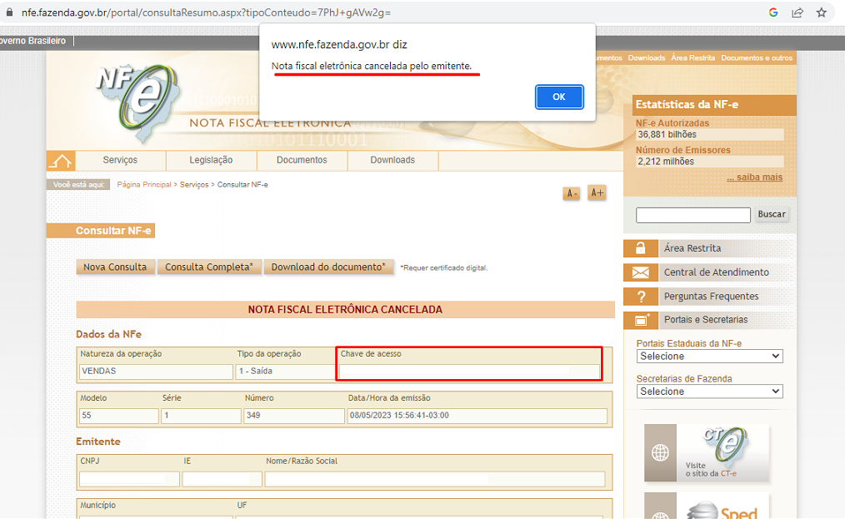Click the home icon in navigation bar

[x=60, y=161]
